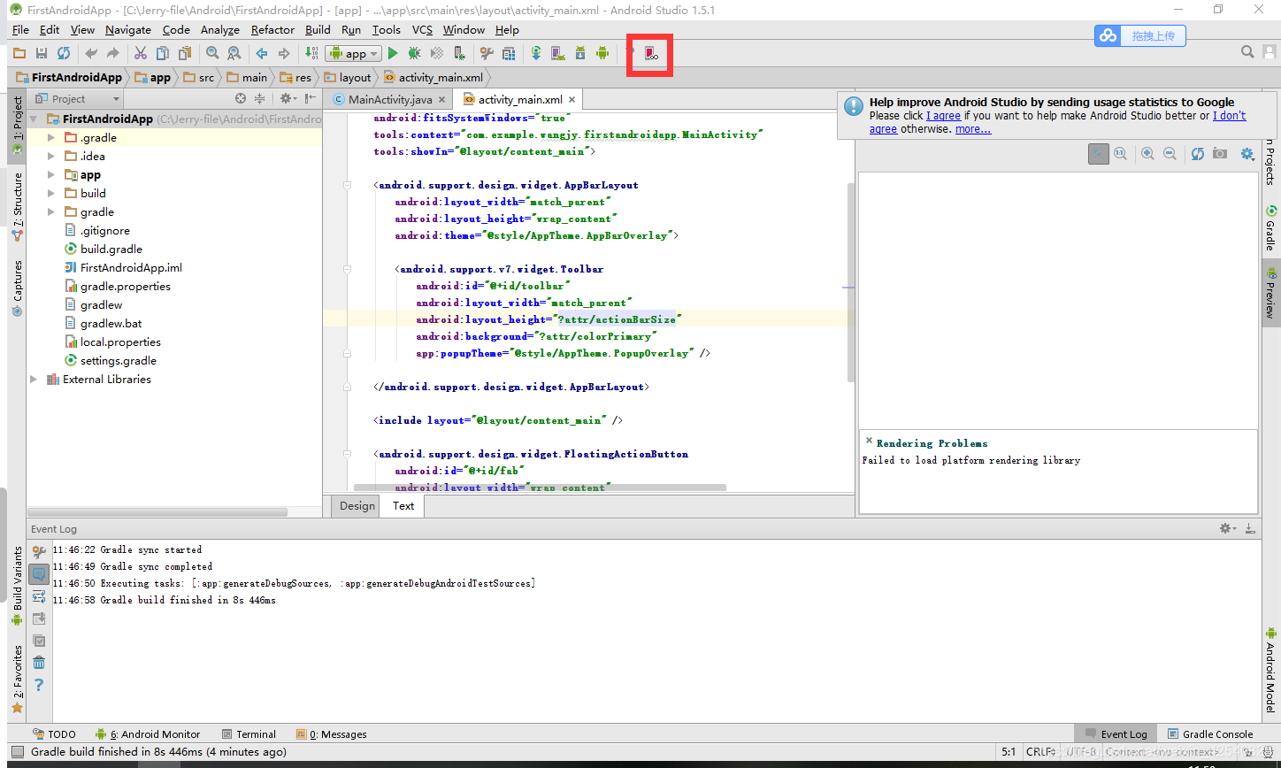Open the Project panel gear menu
This screenshot has height=768, width=1281.
pyautogui.click(x=288, y=98)
